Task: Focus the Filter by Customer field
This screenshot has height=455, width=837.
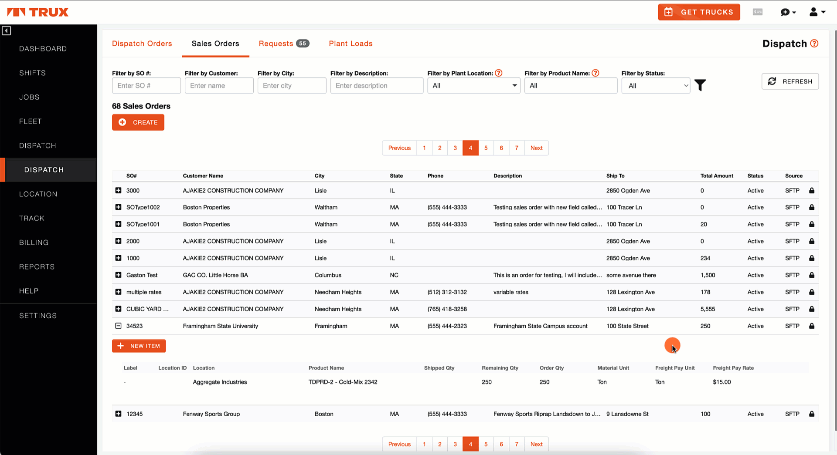Action: tap(219, 86)
